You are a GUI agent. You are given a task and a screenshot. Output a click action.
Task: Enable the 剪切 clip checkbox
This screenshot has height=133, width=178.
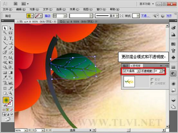(152, 80)
